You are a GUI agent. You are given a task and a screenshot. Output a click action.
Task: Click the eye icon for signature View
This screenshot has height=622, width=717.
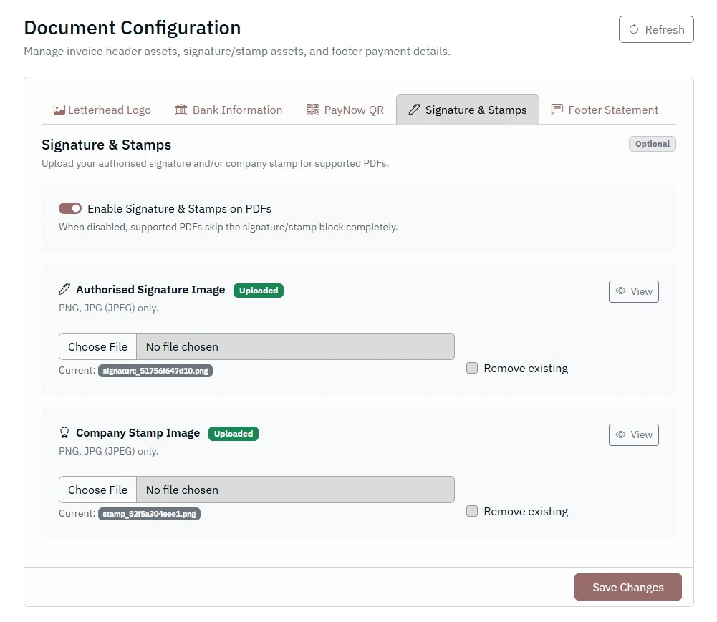(x=621, y=291)
